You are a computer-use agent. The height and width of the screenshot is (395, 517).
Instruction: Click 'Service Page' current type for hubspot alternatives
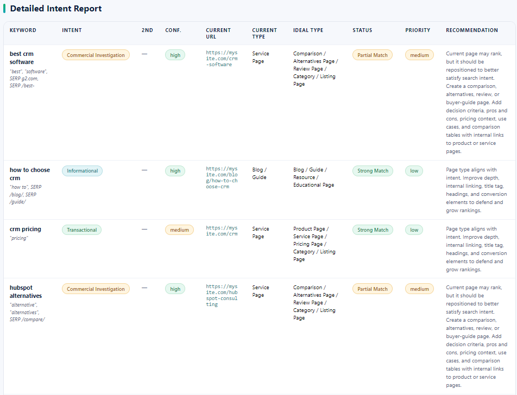pyautogui.click(x=261, y=291)
